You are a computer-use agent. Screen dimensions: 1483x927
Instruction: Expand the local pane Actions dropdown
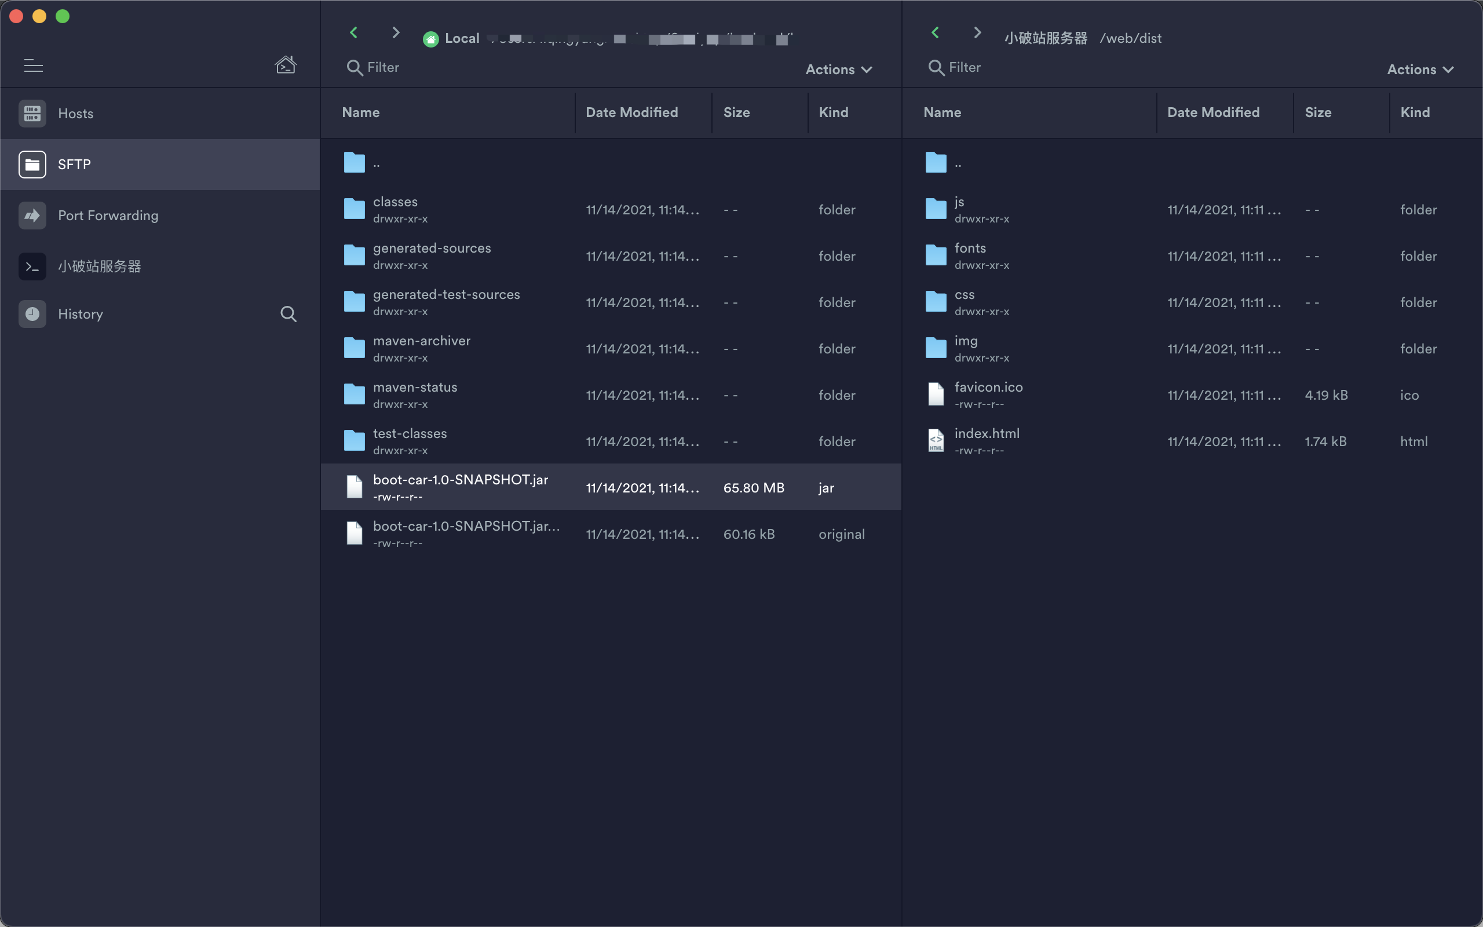click(838, 70)
